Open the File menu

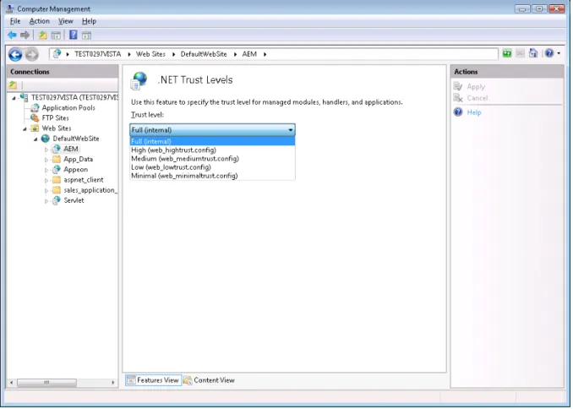pyautogui.click(x=15, y=21)
